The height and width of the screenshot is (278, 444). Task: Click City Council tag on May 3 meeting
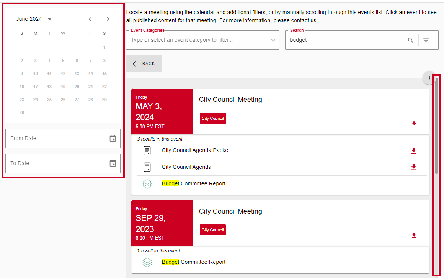213,118
